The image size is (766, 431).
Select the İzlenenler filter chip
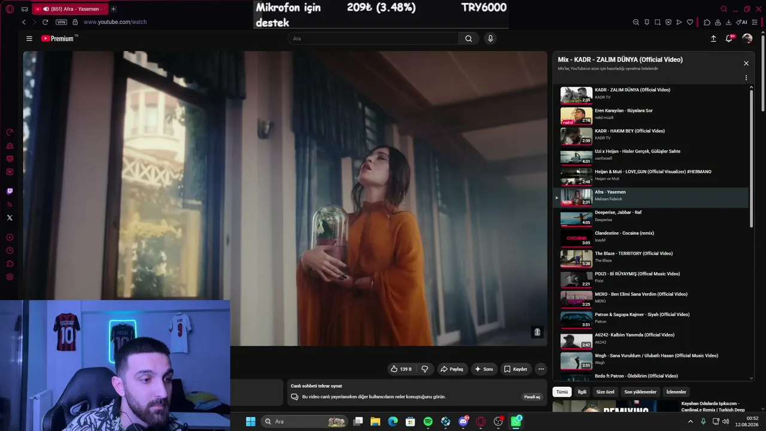pyautogui.click(x=676, y=392)
